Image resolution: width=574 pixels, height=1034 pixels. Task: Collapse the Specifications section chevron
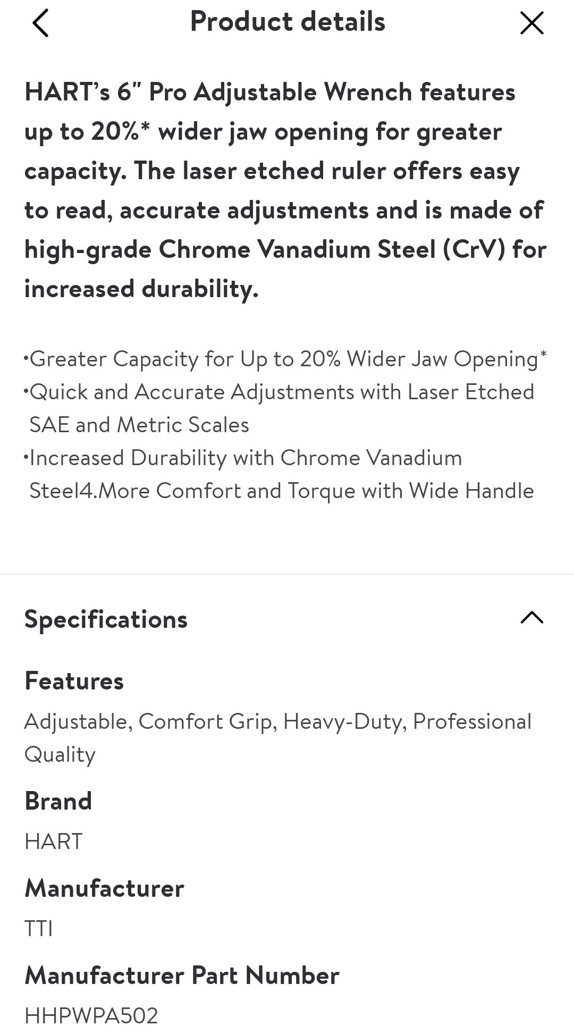pos(531,618)
